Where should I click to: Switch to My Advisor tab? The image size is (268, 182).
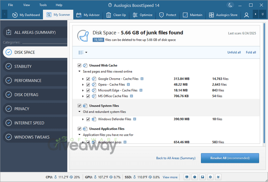(88, 15)
